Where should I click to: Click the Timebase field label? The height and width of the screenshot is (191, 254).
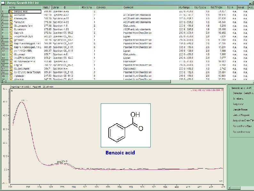[238, 99]
